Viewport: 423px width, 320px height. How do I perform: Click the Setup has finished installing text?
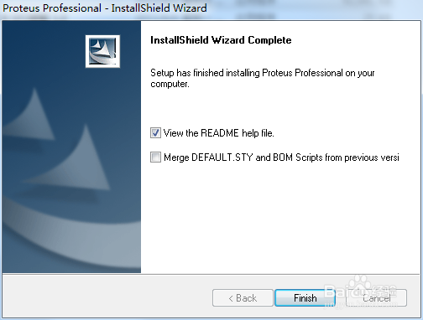262,78
